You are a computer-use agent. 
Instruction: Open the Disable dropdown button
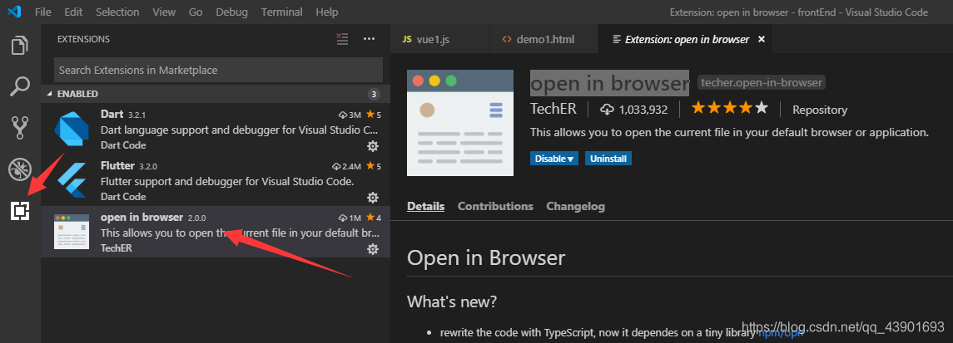point(553,159)
